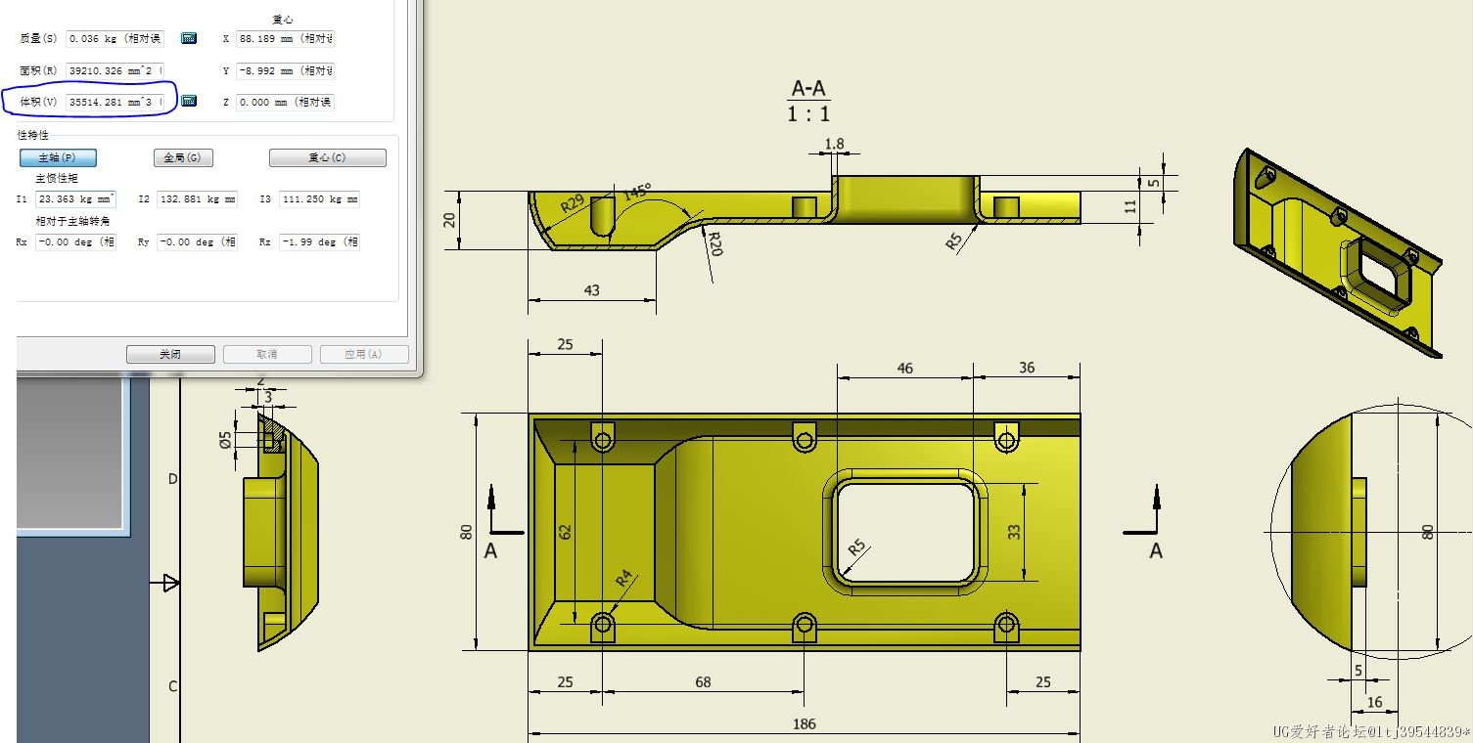The image size is (1473, 743).
Task: Select the 36 dimension above the top view
Action: tap(1027, 368)
